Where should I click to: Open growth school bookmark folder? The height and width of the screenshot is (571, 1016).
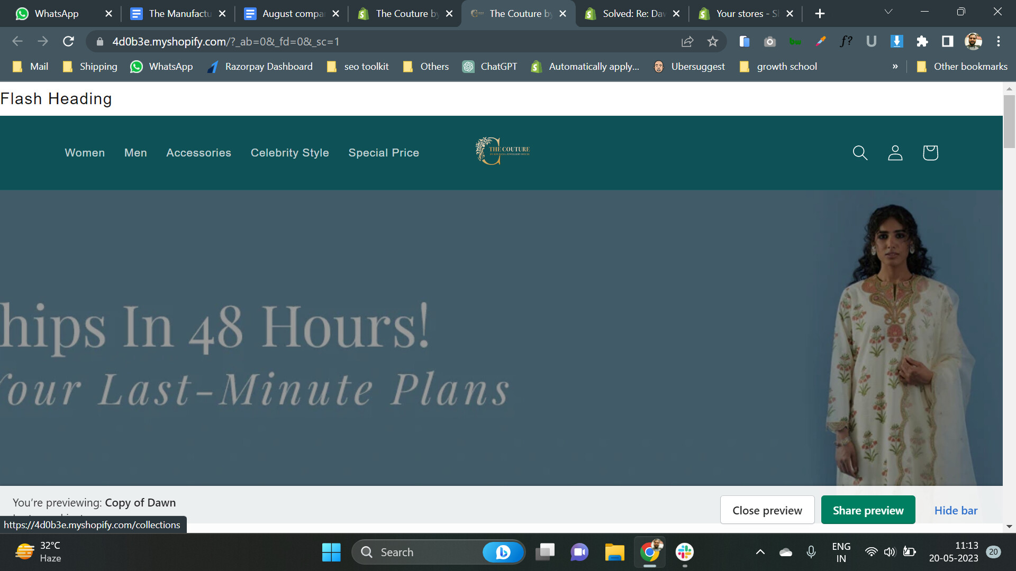pos(778,67)
